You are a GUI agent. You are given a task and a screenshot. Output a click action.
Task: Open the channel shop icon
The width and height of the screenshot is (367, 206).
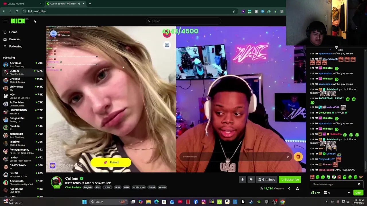pyautogui.click(x=325, y=193)
